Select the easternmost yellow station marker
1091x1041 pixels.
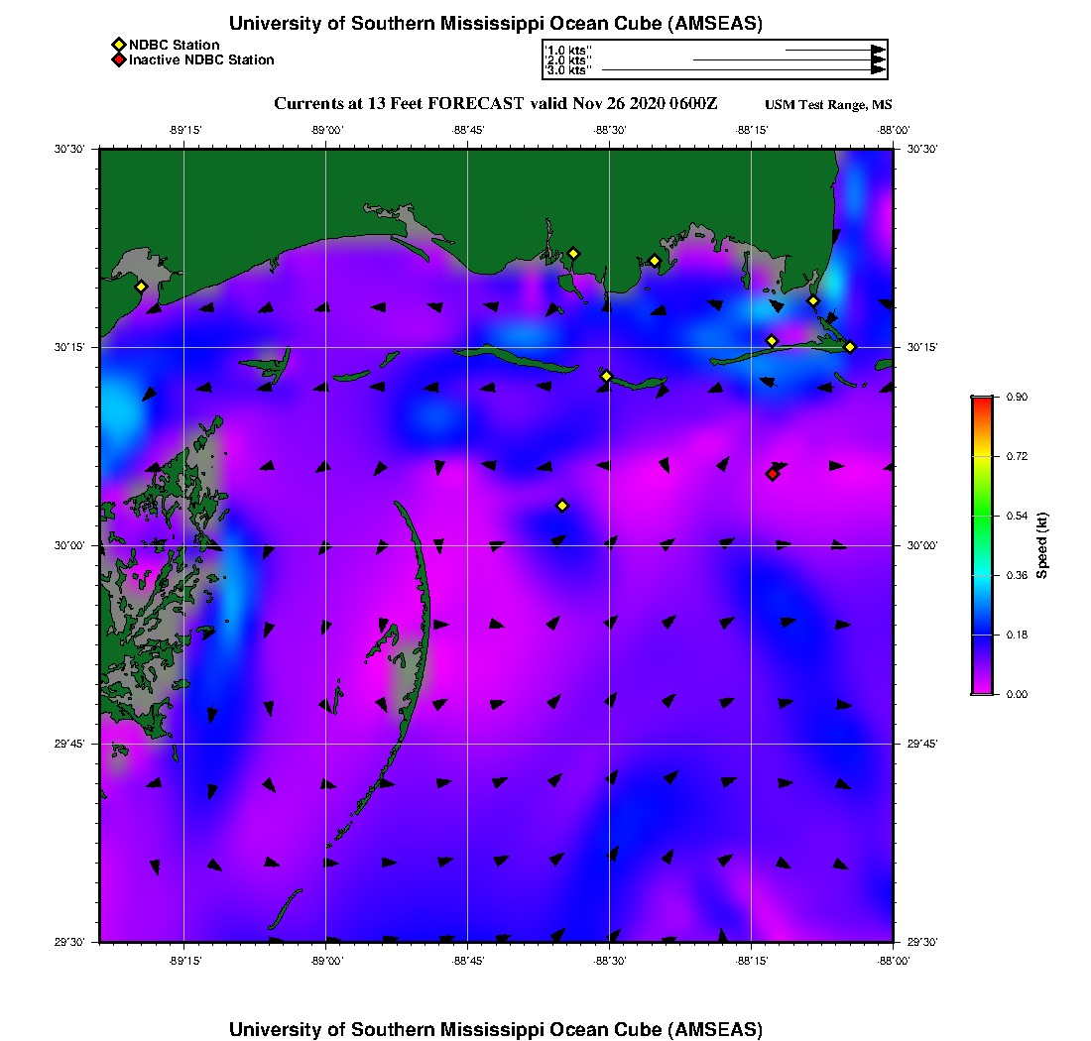point(850,346)
